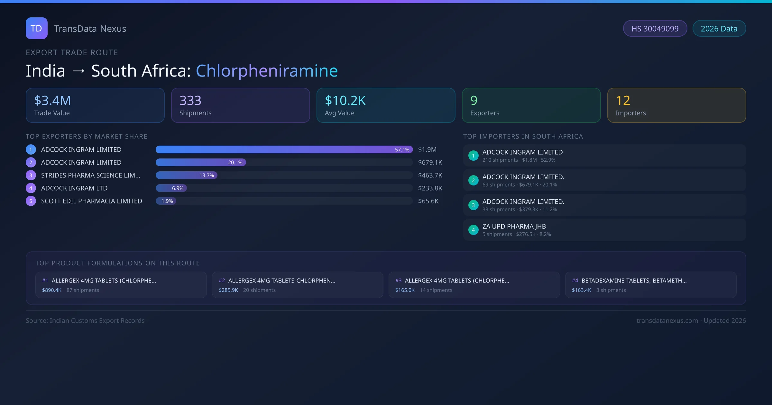Viewport: 772px width, 405px height.
Task: Click green rank 1 importer badge
Action: [473, 156]
